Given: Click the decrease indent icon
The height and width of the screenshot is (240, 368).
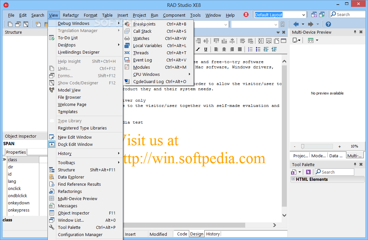Looking at the screenshot, I should (266, 49).
